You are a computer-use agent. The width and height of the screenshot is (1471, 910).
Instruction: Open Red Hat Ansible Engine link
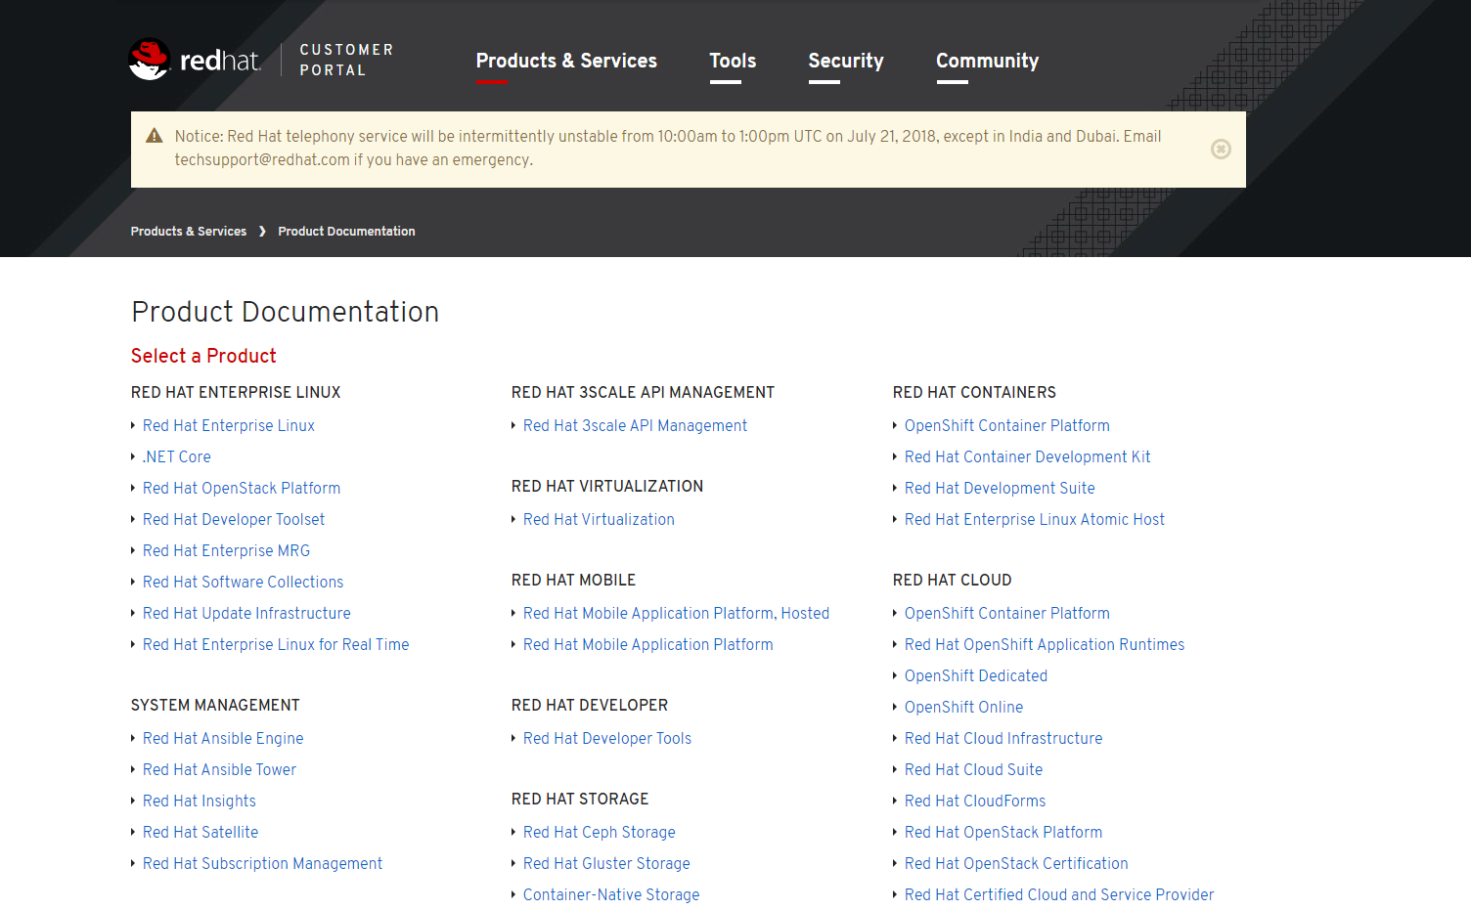(223, 739)
